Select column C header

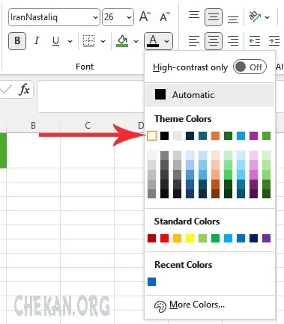tap(88, 125)
